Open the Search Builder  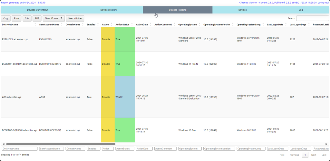point(74,18)
